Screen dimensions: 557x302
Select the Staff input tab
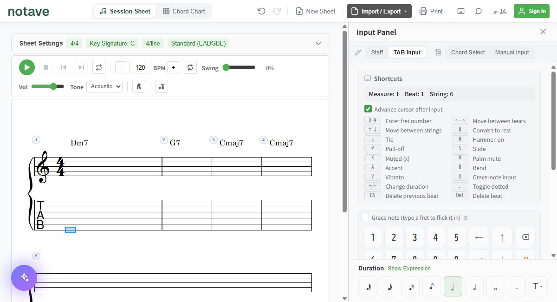[x=377, y=53]
